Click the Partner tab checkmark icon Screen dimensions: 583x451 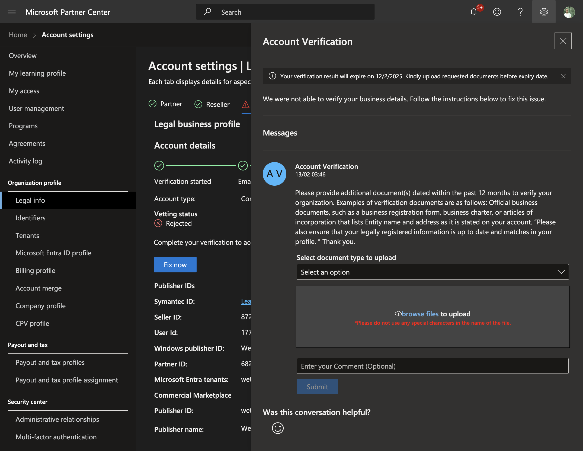coord(152,104)
